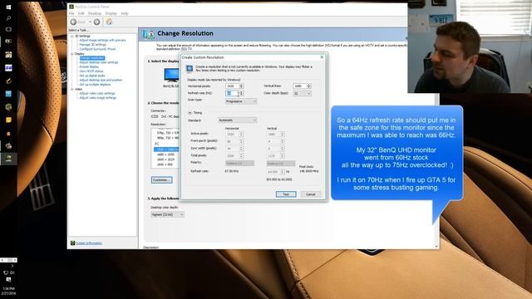Close the Create Custom Resolution dialog
The image size is (532, 299).
[322, 57]
